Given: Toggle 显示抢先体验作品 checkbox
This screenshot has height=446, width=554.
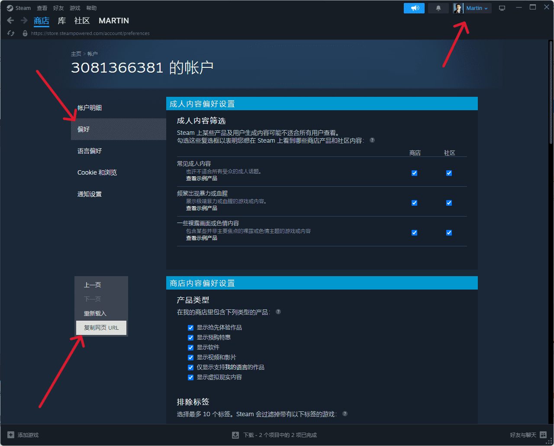Looking at the screenshot, I should point(190,328).
